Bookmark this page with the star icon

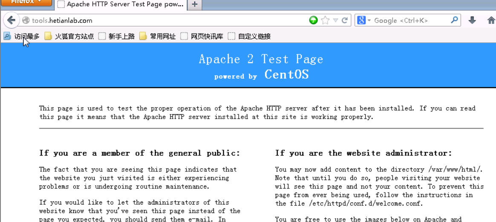coord(325,20)
